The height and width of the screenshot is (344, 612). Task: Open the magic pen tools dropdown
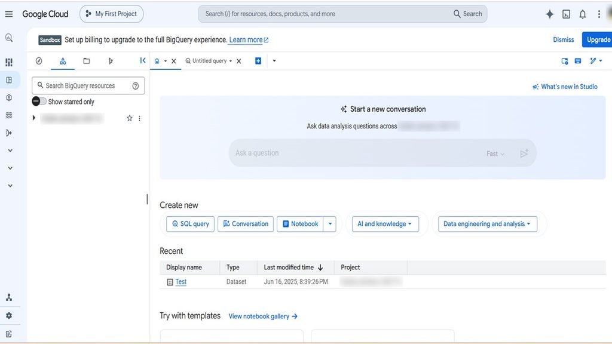click(596, 61)
